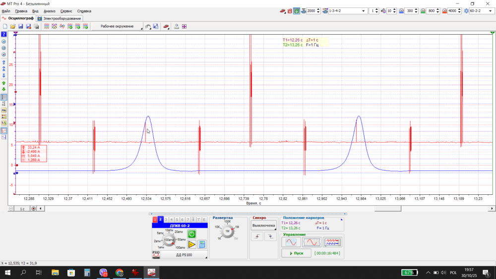The height and width of the screenshot is (279, 496).
Task: Select rising edge sync trigger
Action: coord(258,237)
